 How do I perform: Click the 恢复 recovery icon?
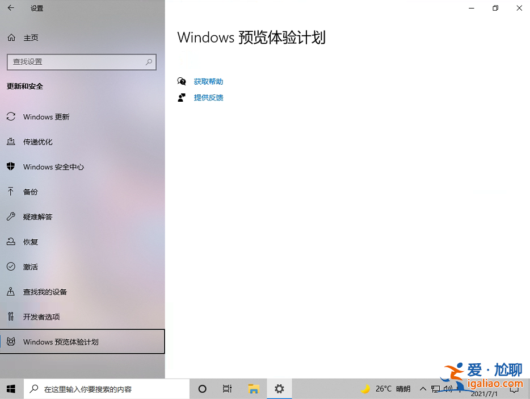click(11, 242)
